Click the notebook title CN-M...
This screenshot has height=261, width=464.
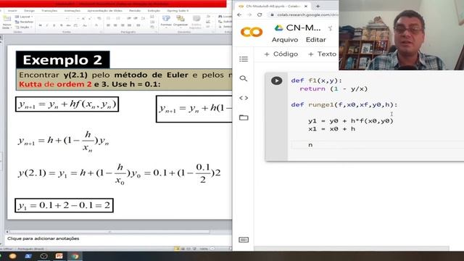point(303,28)
